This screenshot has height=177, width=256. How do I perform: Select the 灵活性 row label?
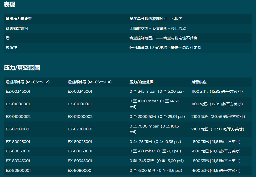[x=12, y=47]
